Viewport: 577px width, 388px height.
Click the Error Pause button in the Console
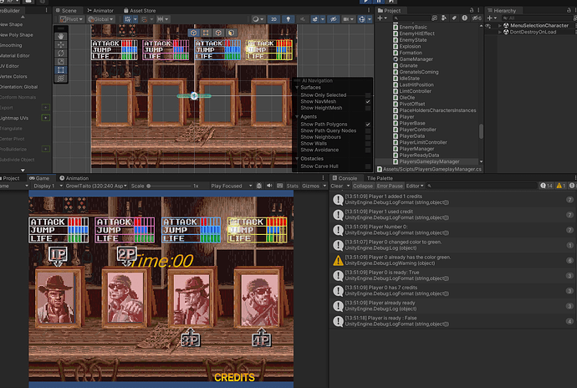390,186
